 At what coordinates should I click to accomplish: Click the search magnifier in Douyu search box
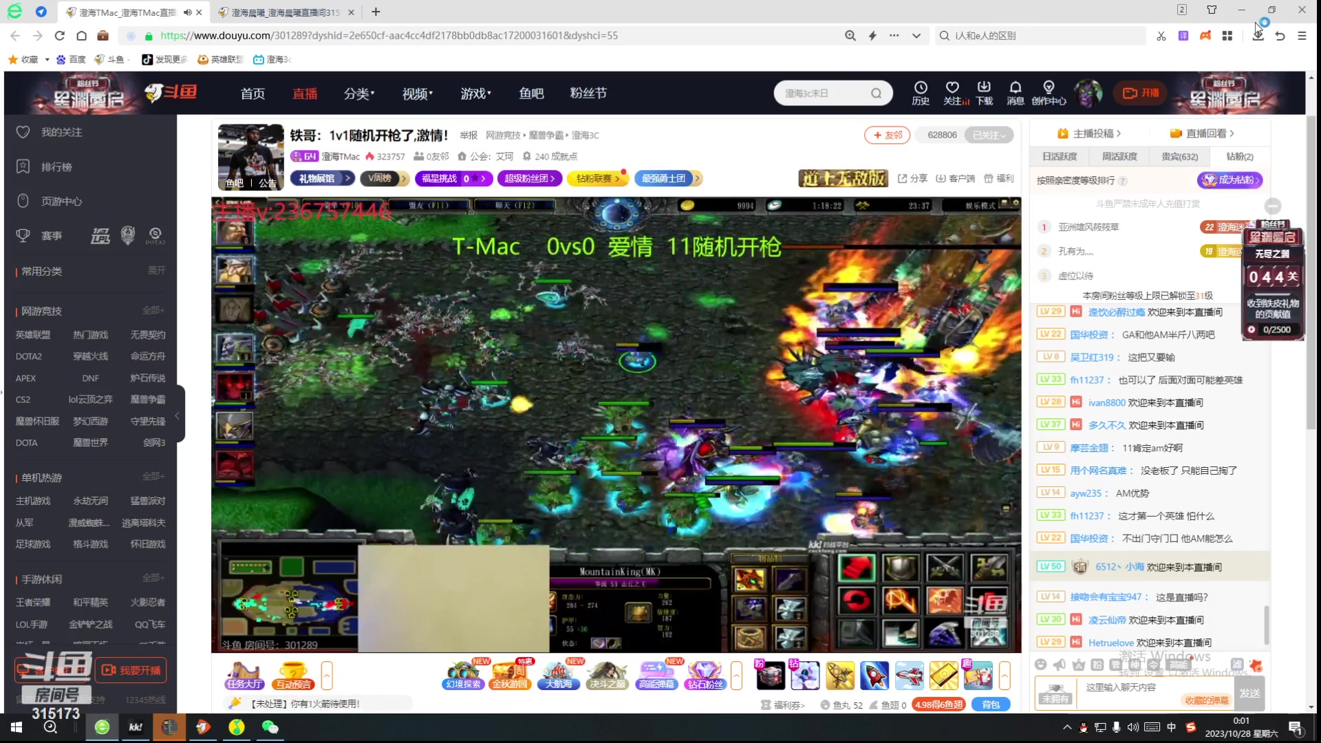tap(876, 93)
